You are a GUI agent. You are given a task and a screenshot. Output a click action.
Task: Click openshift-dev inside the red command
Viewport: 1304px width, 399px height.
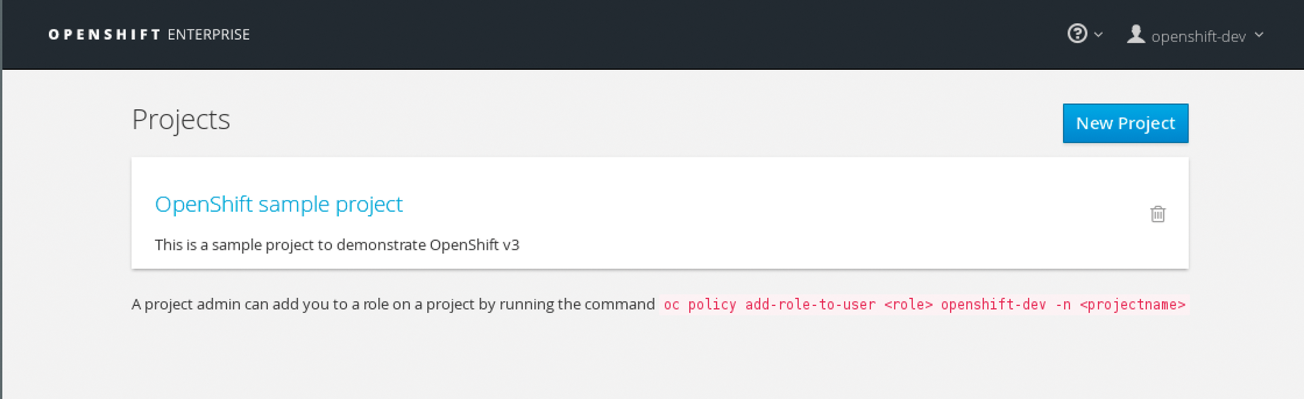click(x=993, y=305)
